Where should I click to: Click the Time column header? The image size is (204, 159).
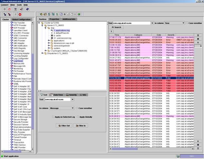[x=117, y=35]
